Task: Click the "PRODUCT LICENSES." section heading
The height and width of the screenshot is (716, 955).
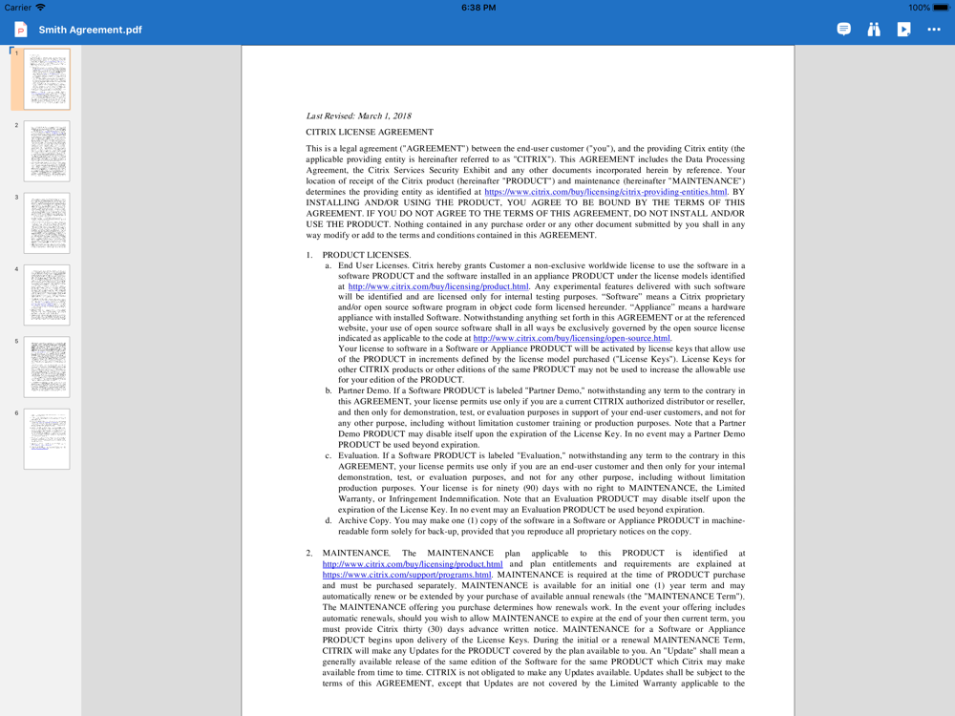Action: [x=367, y=255]
